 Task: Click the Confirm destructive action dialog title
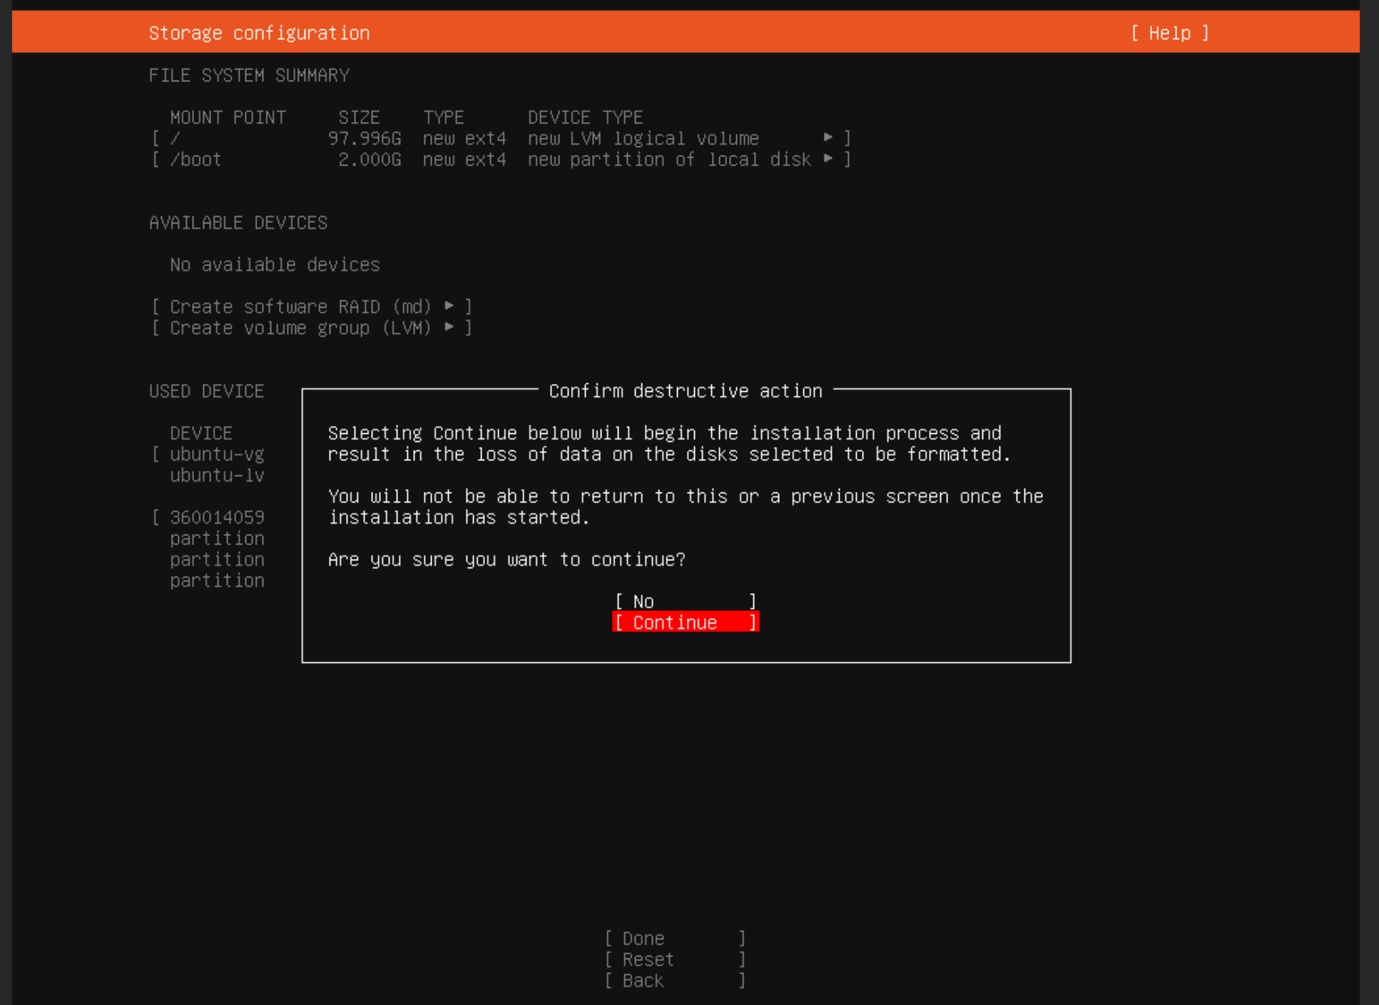(685, 390)
